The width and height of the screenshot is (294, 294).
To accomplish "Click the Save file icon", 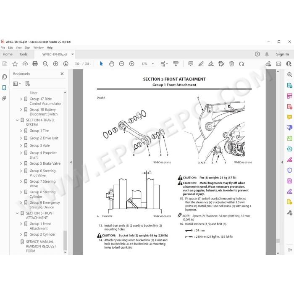I will (x=5, y=64).
